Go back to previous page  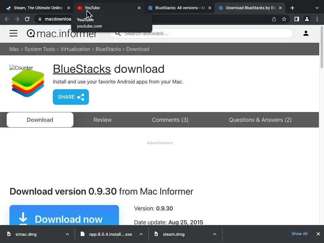click(x=7, y=19)
